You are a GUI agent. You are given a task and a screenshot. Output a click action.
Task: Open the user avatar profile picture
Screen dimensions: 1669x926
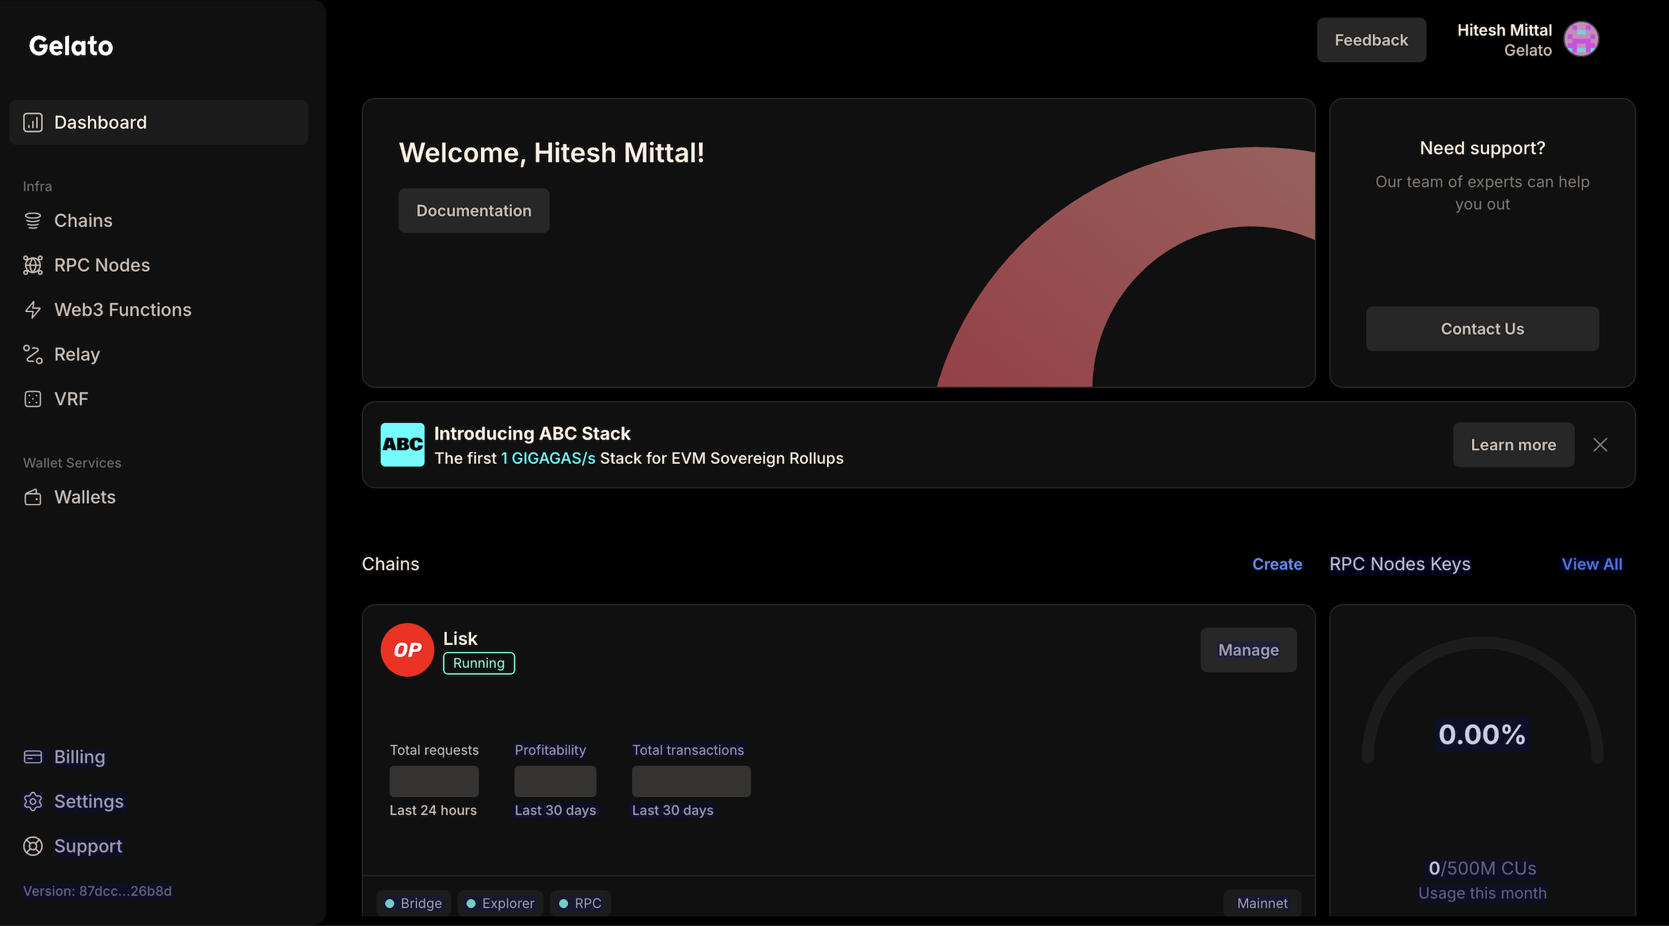[1581, 39]
